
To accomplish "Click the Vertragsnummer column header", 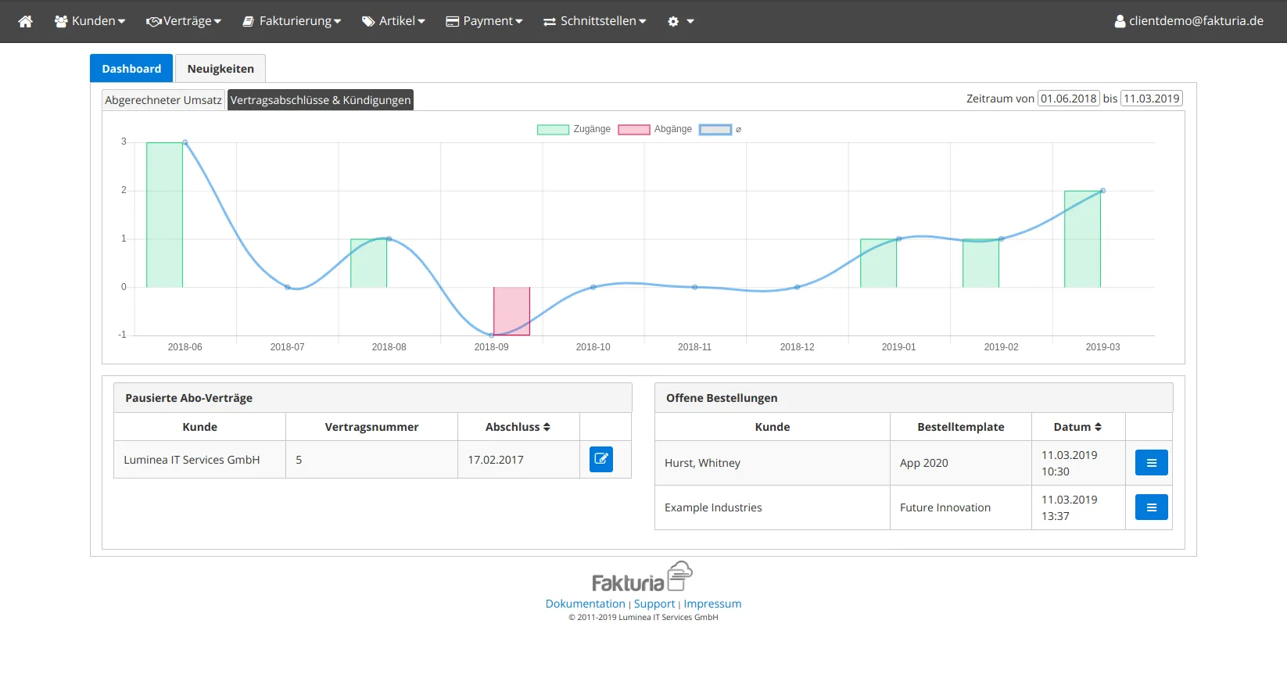I will click(371, 427).
